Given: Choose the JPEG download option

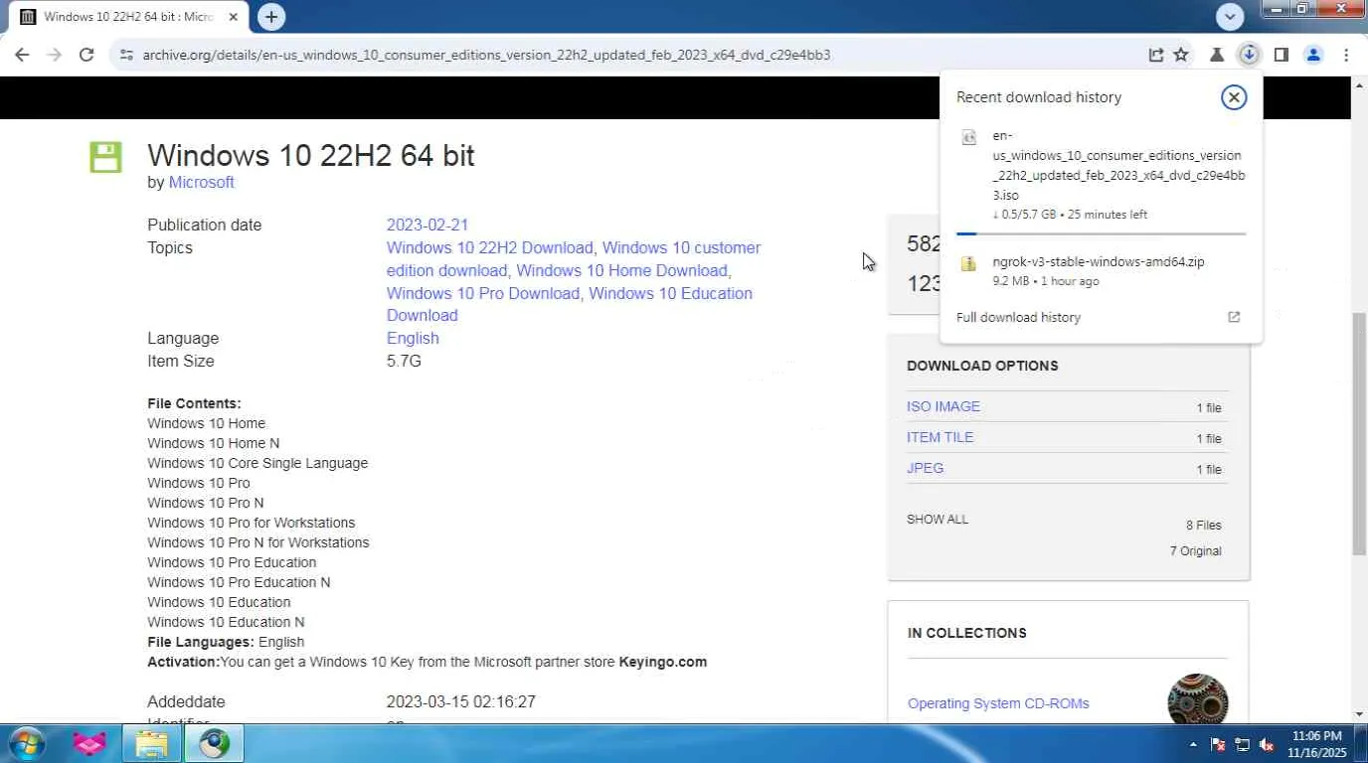Looking at the screenshot, I should coord(925,468).
